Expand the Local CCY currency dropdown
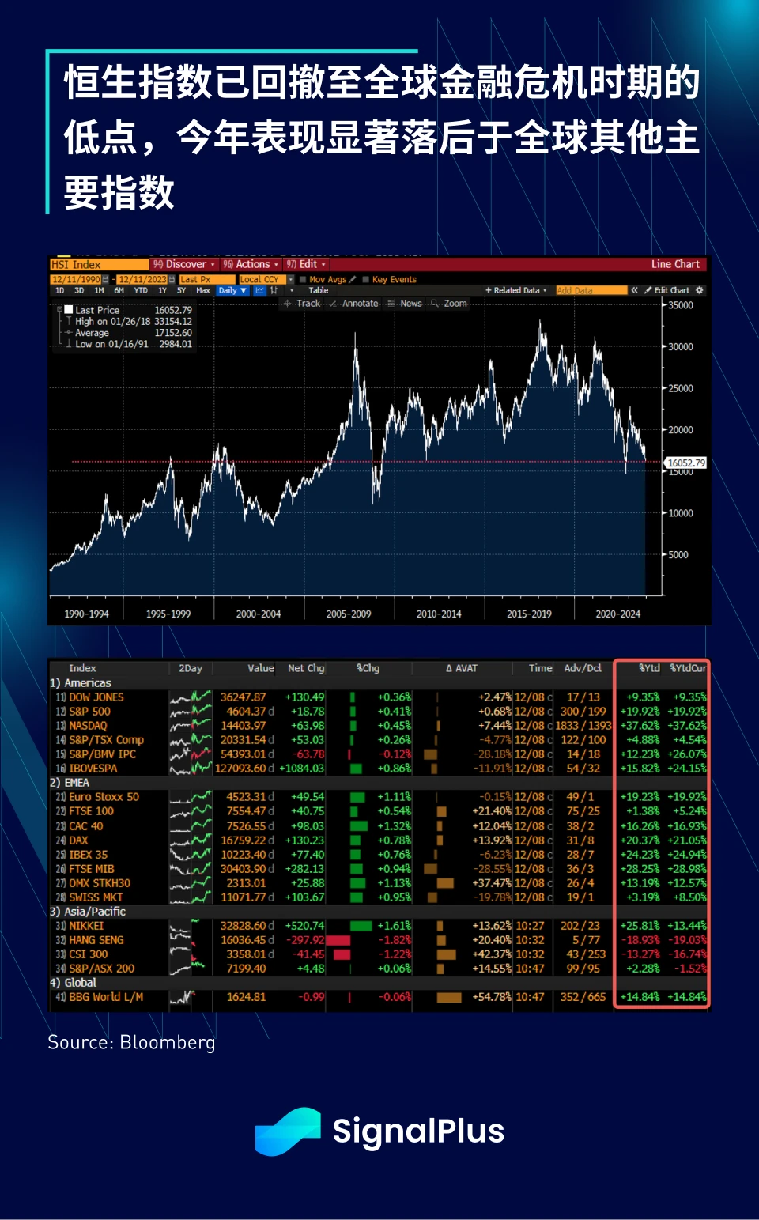 tap(290, 279)
